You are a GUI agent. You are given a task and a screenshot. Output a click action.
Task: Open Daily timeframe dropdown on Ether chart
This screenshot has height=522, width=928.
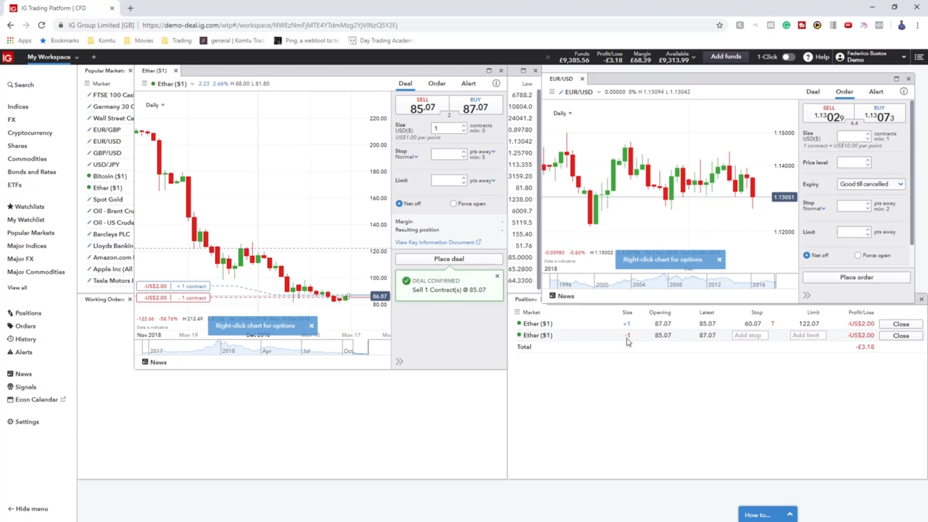155,105
